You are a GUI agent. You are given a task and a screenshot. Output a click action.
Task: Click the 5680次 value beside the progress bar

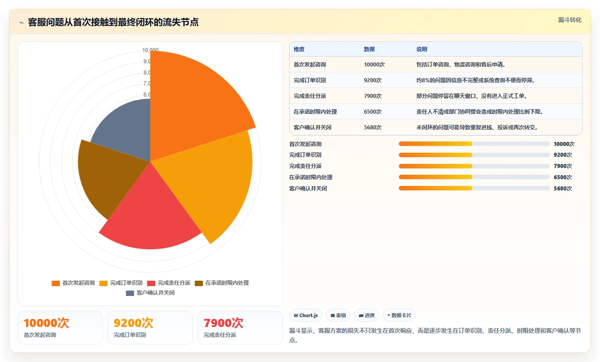(x=563, y=189)
